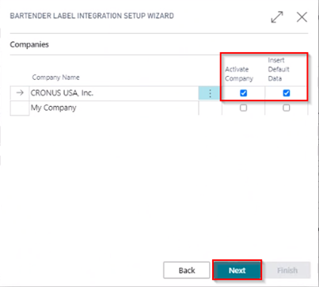
Task: Click the disabled Finish button
Action: pyautogui.click(x=287, y=270)
